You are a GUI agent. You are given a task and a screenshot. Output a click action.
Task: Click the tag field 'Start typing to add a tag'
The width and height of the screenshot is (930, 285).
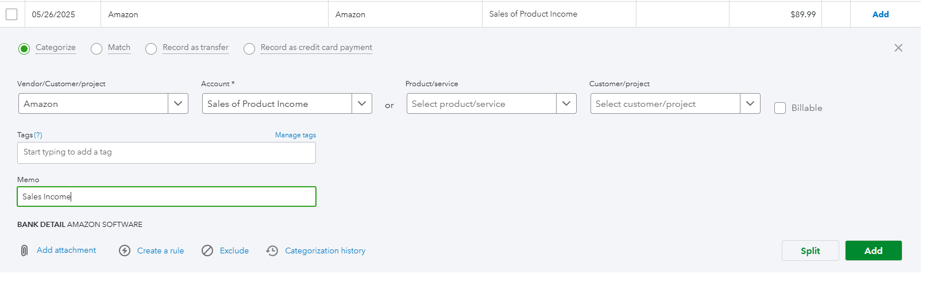[167, 153]
